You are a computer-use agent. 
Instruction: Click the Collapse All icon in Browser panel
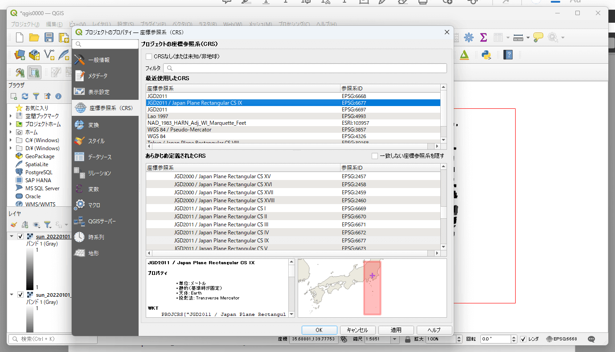pos(47,96)
